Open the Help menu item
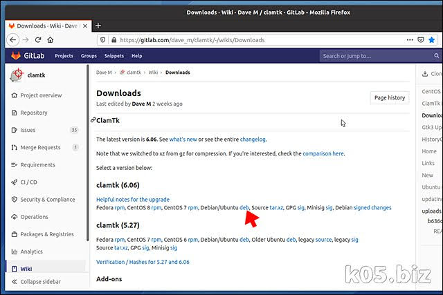This screenshot has height=295, width=443. 137,56
